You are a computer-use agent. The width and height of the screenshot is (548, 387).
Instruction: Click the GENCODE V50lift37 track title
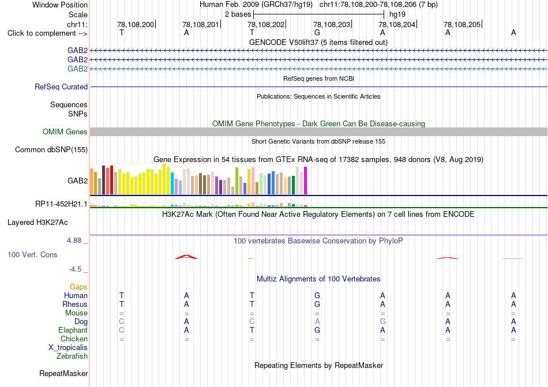(x=318, y=42)
